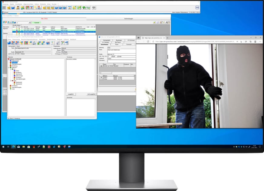Click the yellow sticky note icon in main toolbar
Screen dimensions: 264x191
point(35,8)
